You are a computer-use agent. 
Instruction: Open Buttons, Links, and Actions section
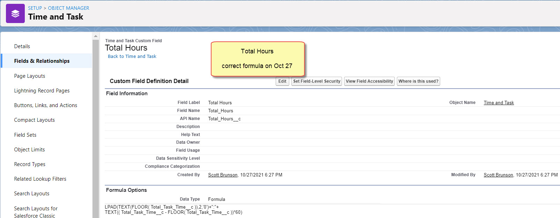[46, 105]
